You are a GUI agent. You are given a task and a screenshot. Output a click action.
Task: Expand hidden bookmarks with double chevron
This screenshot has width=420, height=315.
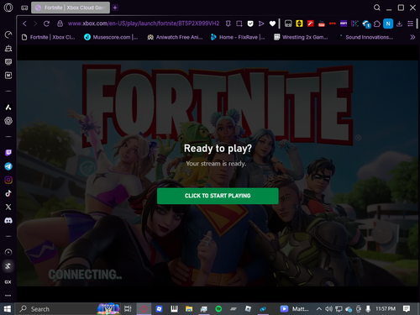tap(412, 37)
